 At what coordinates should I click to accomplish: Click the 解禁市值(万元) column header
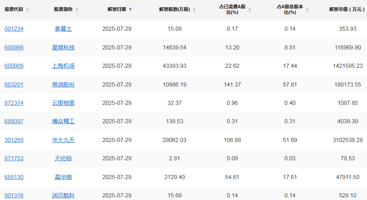pos(346,9)
